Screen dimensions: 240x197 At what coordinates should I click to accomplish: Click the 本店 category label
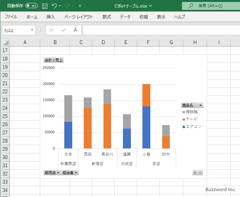156,164
